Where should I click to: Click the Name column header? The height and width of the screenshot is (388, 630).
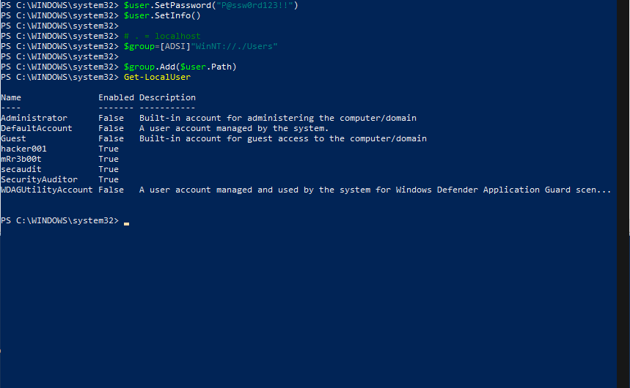pos(11,97)
